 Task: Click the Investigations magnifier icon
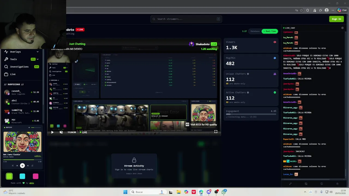[6, 67]
